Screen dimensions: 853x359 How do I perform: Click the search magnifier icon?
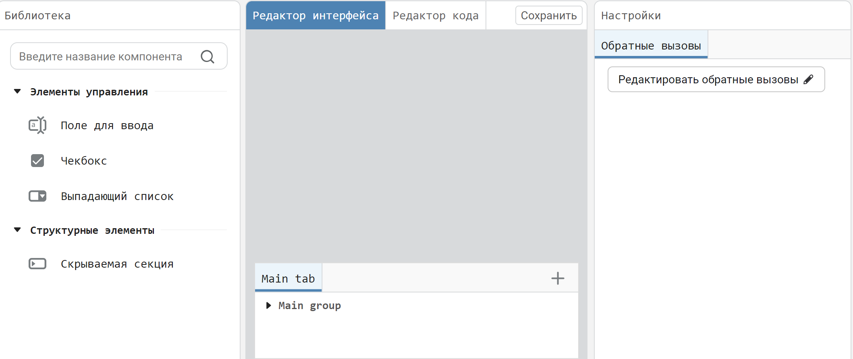[208, 57]
